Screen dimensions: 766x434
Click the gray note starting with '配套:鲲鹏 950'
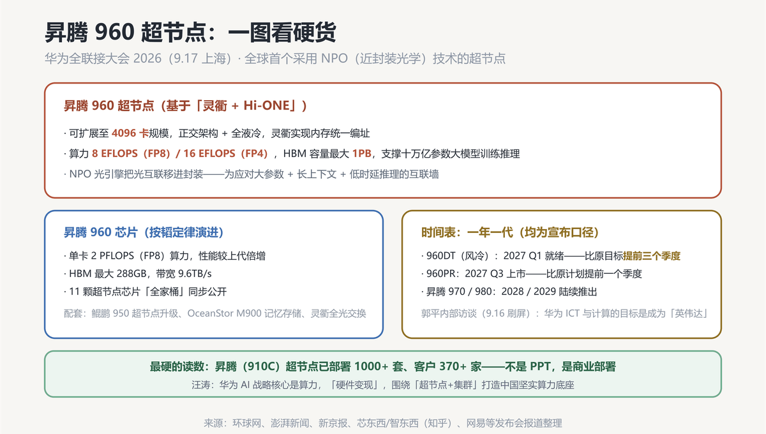(215, 313)
